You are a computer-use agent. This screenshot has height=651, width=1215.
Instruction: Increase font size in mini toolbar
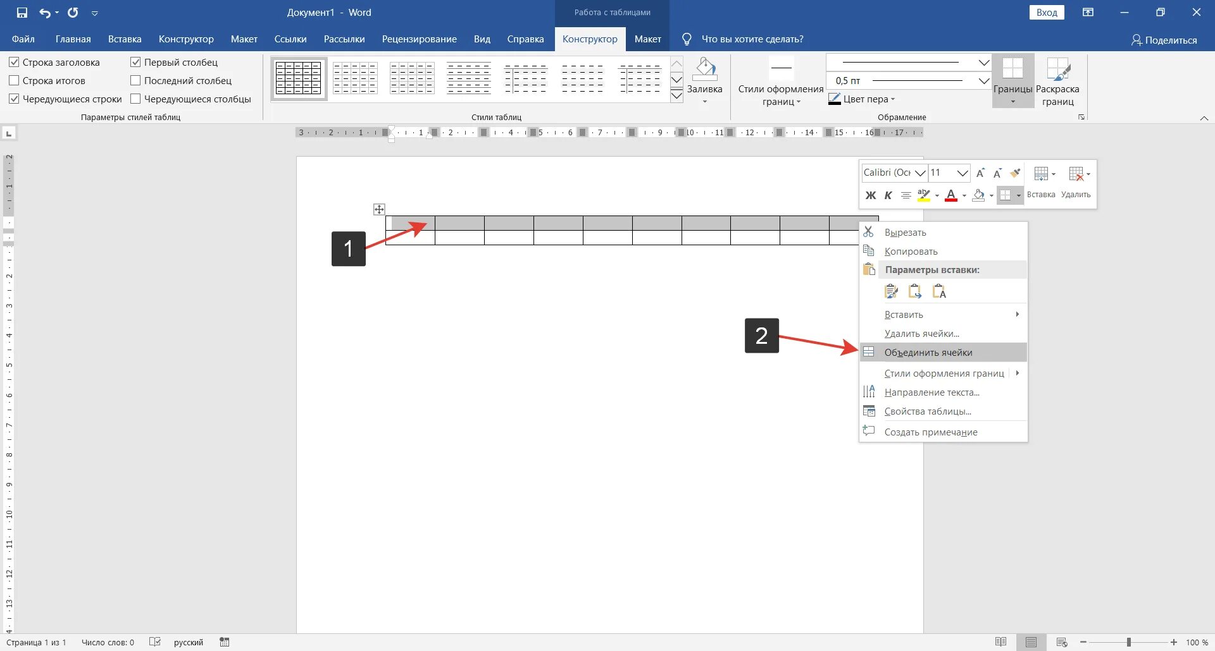click(x=980, y=173)
